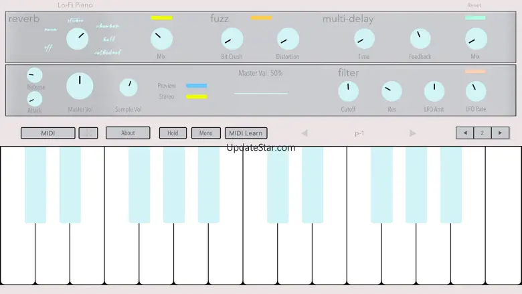Toggle the yellow reverb on/off indicator

point(161,18)
